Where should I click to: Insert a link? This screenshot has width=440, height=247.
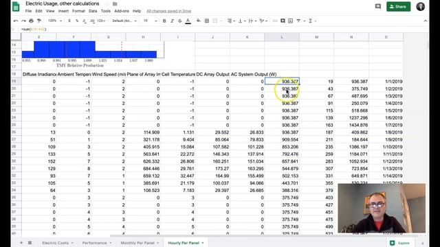click(x=275, y=21)
